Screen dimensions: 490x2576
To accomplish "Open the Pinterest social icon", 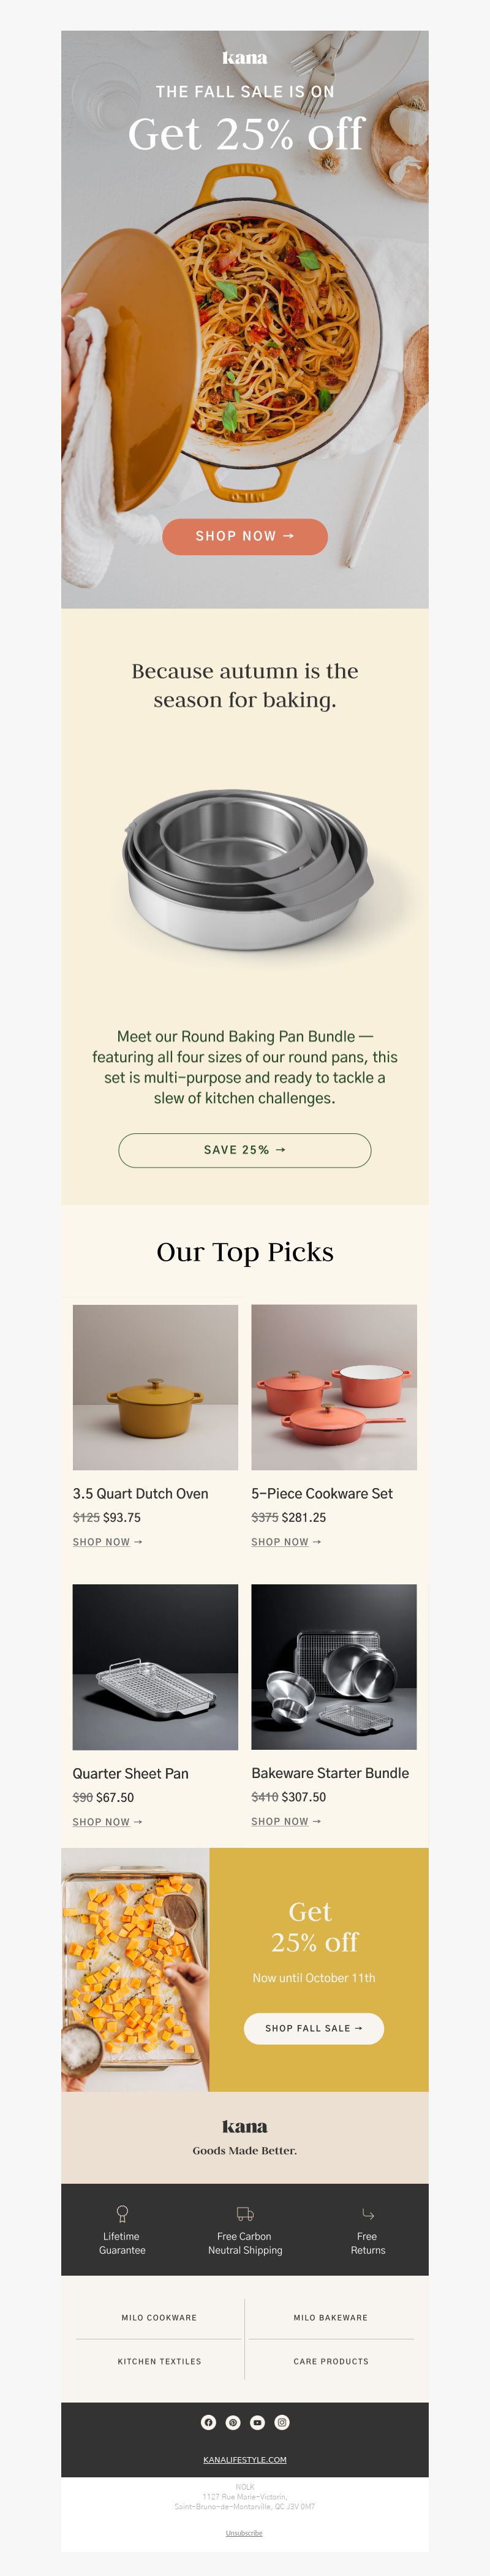I will tap(233, 2422).
